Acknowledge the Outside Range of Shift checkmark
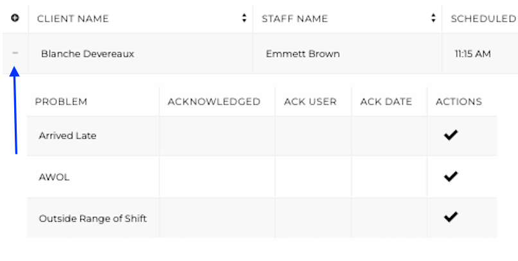Viewport: 518px width, 261px height. coord(451,217)
